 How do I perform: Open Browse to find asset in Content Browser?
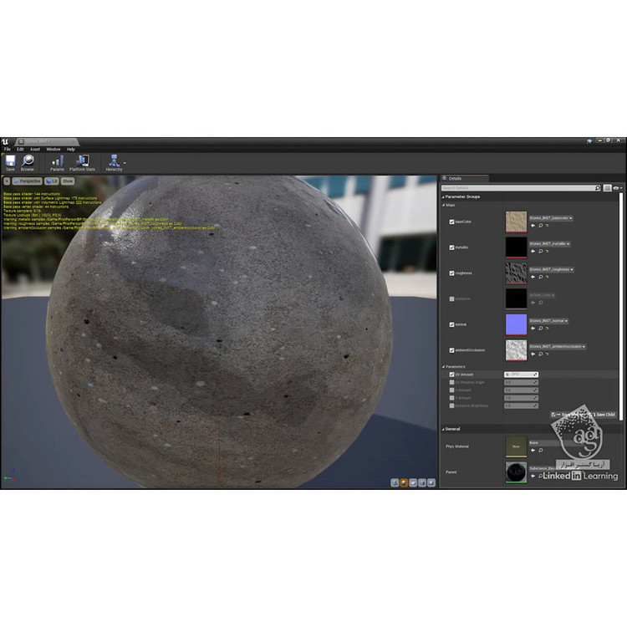coord(28,162)
